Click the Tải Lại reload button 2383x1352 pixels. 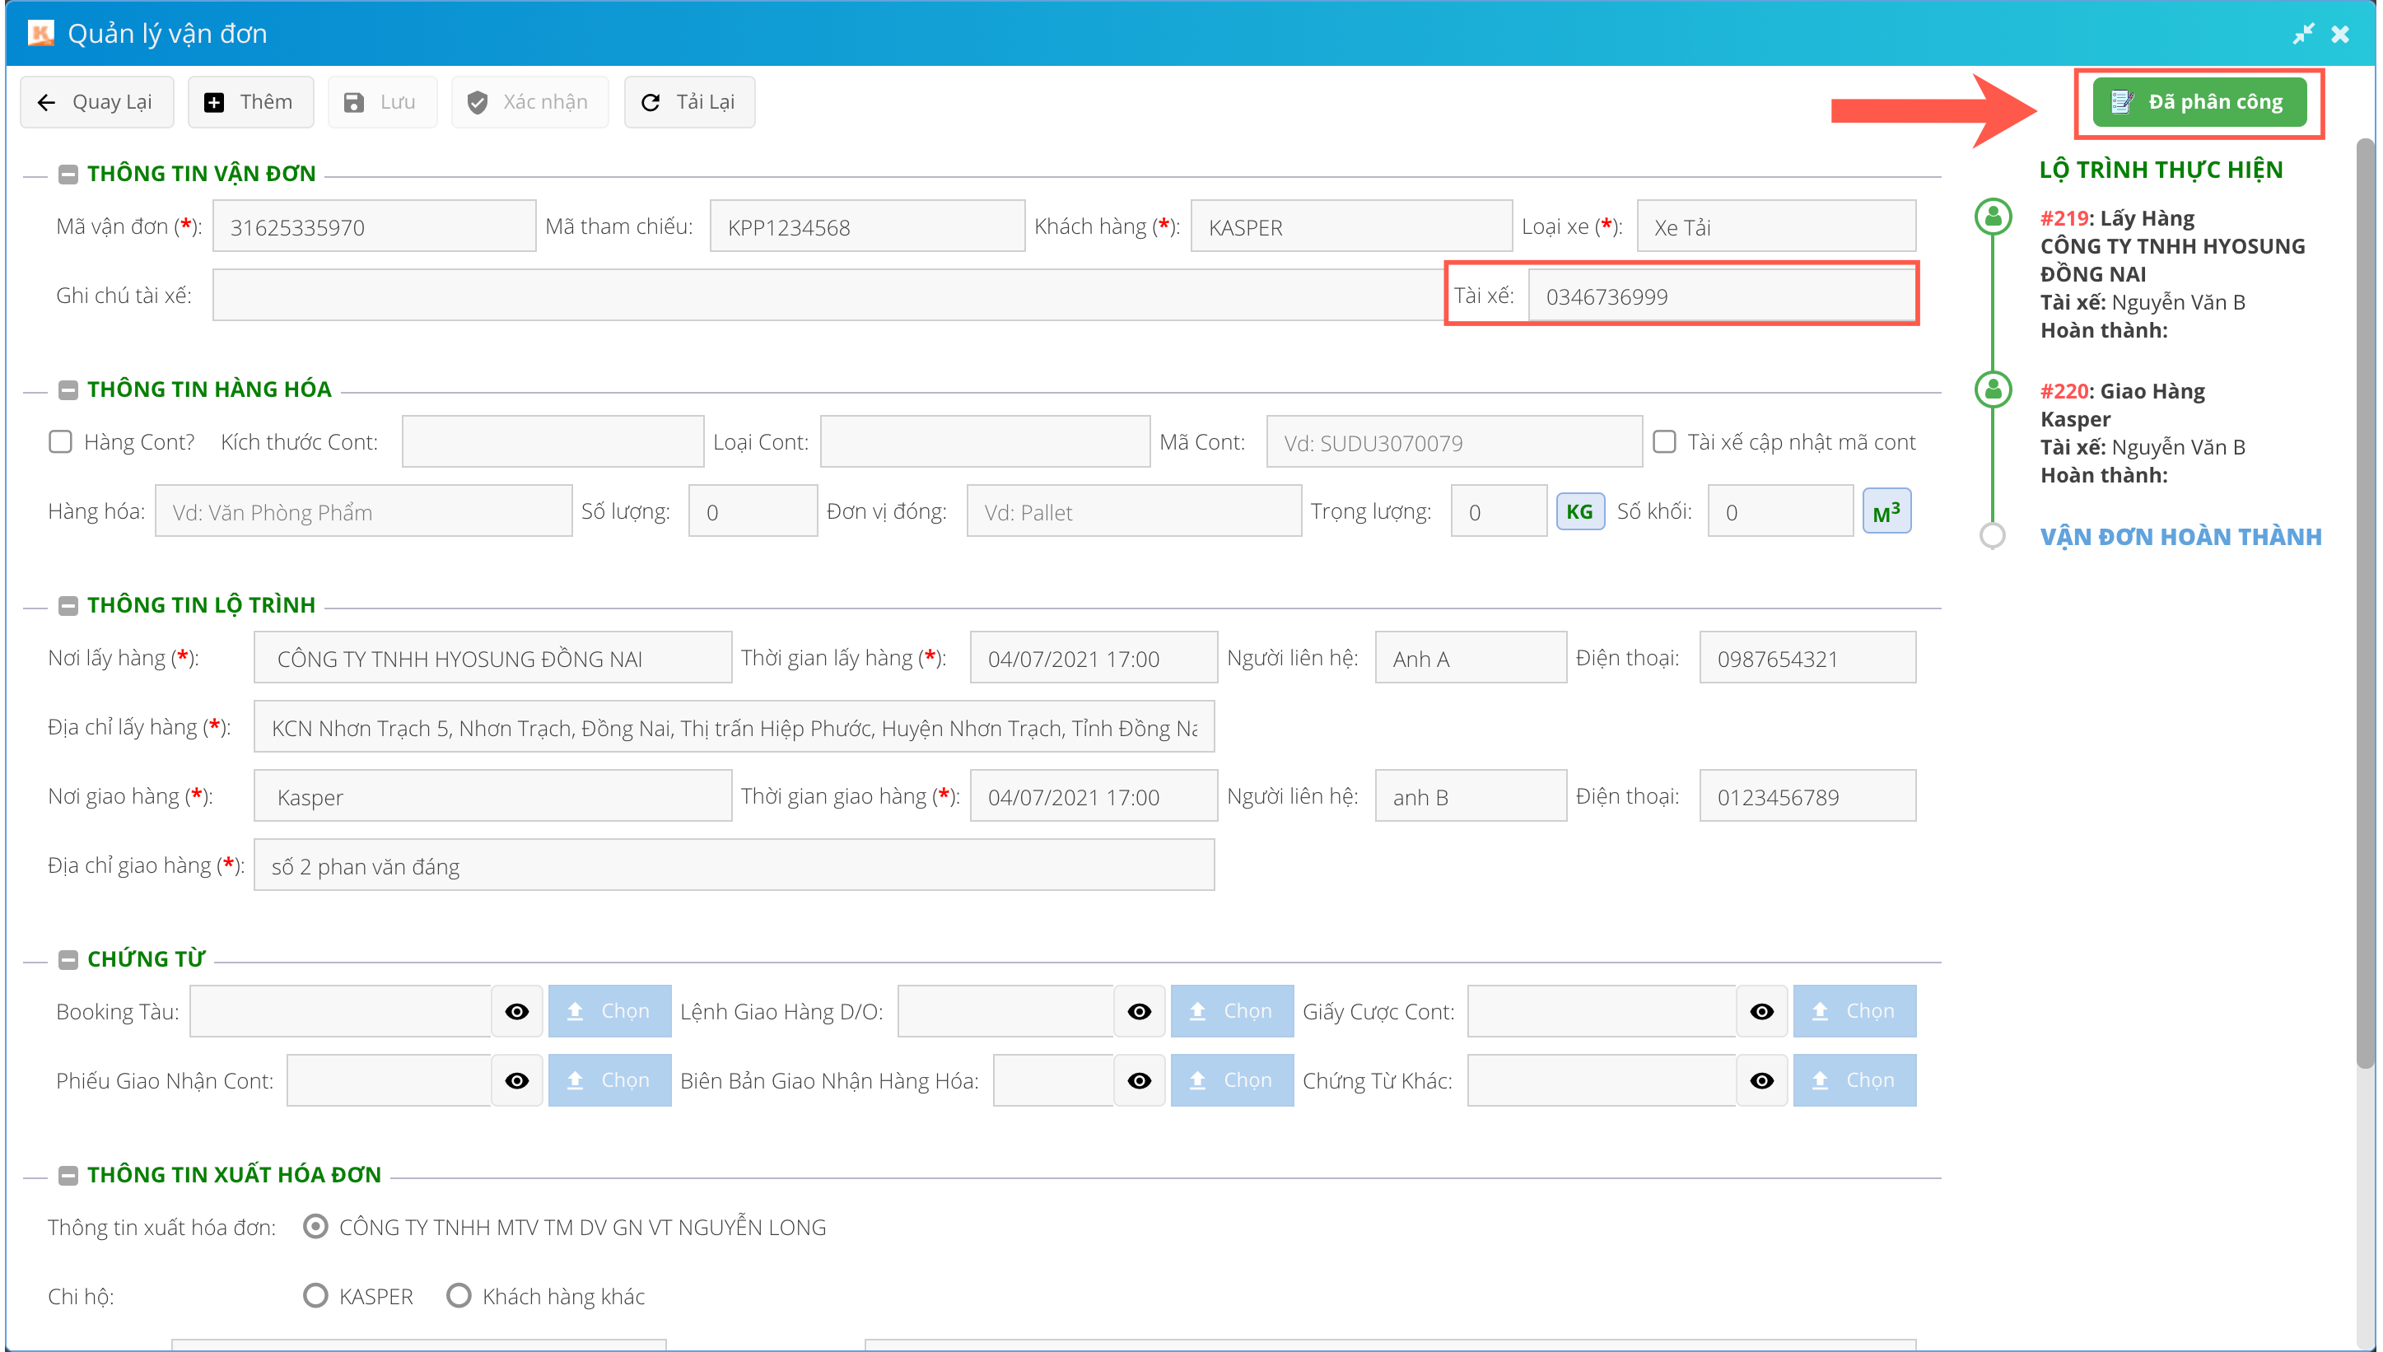pyautogui.click(x=689, y=102)
